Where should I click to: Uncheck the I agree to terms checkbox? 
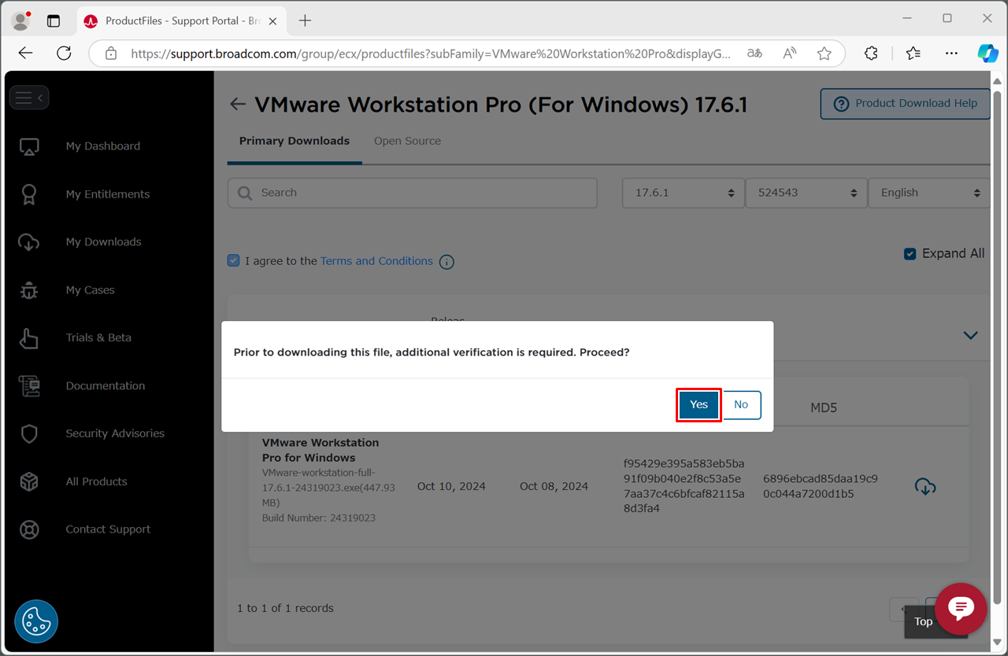(234, 260)
